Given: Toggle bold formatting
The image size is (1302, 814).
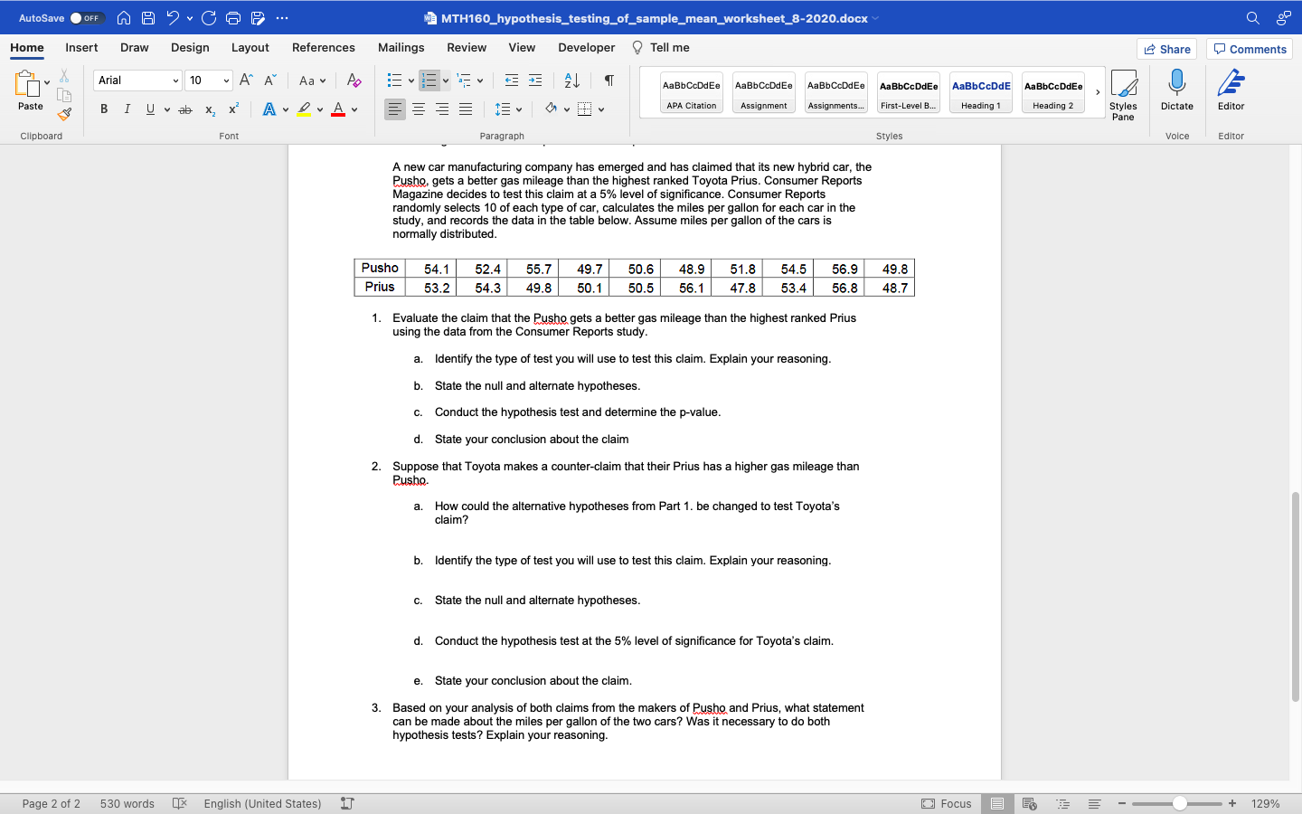Looking at the screenshot, I should click(x=103, y=109).
